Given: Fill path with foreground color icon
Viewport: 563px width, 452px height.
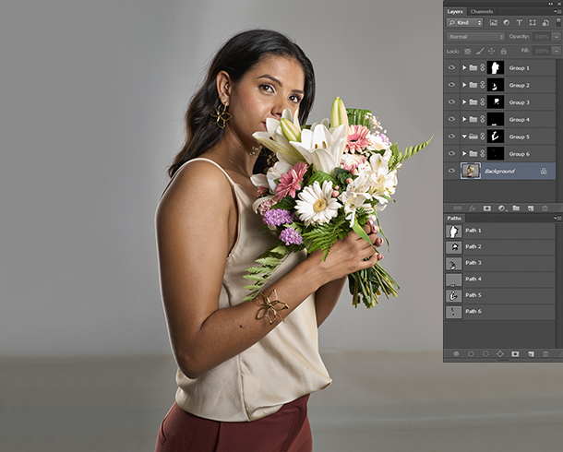Looking at the screenshot, I should coord(456,353).
